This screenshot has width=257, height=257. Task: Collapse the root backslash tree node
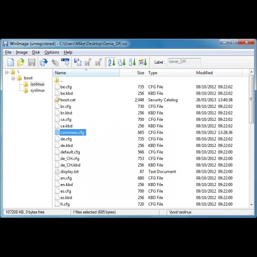pos(7,72)
